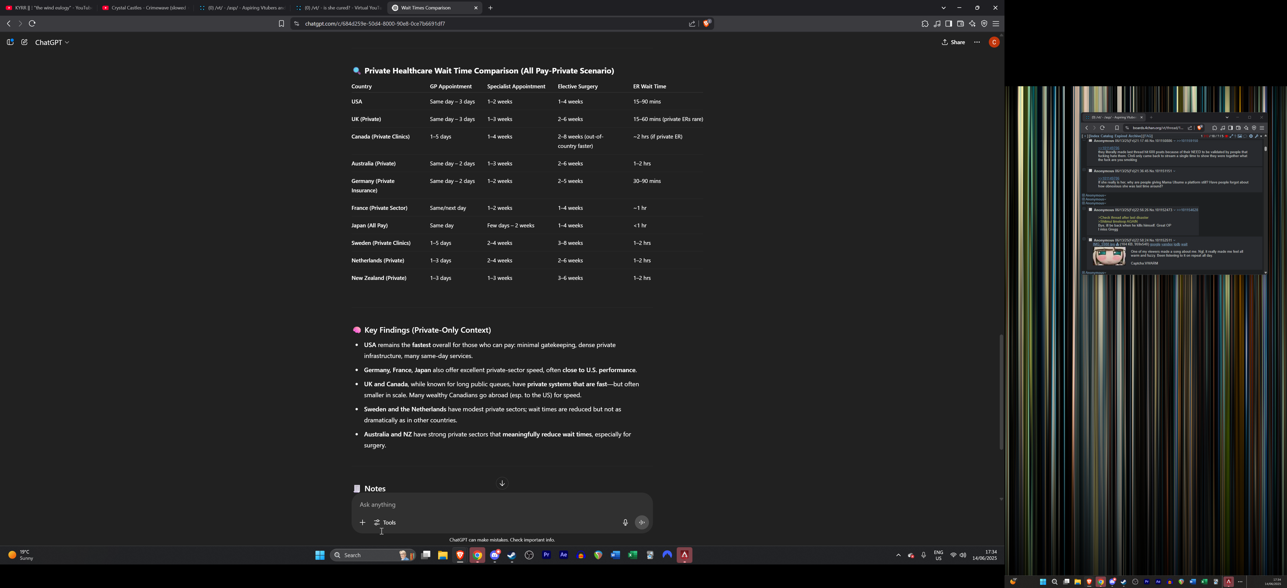Expand the first collapsed Anonymous post
The width and height of the screenshot is (1287, 588).
click(1084, 195)
